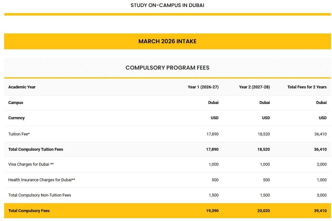Select the 19,390 Year 1 total

[x=212, y=211]
